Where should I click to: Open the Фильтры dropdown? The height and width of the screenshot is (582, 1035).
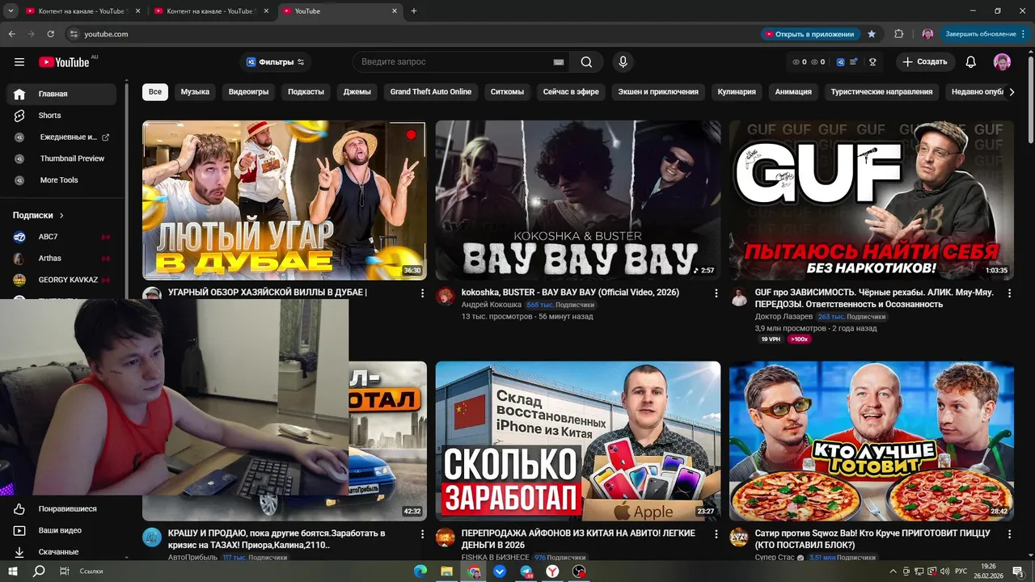tap(276, 62)
